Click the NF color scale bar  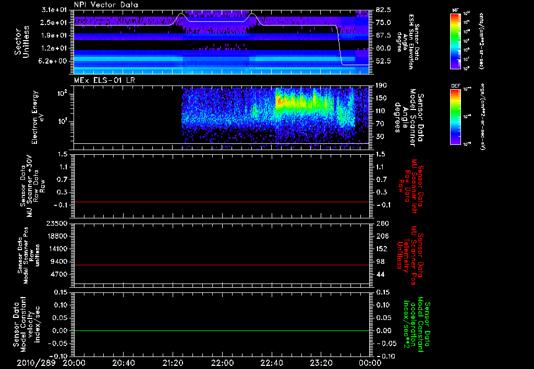click(455, 42)
